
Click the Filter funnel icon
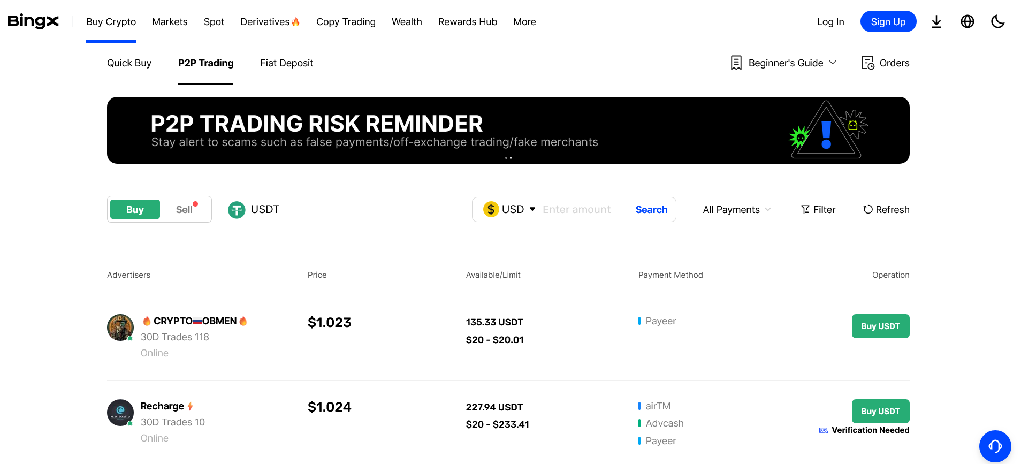805,209
